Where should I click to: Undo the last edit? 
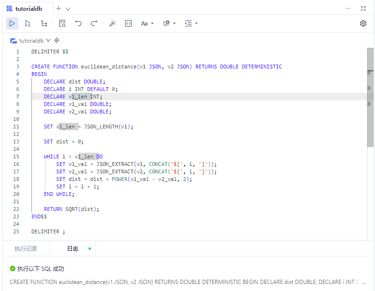[78, 23]
